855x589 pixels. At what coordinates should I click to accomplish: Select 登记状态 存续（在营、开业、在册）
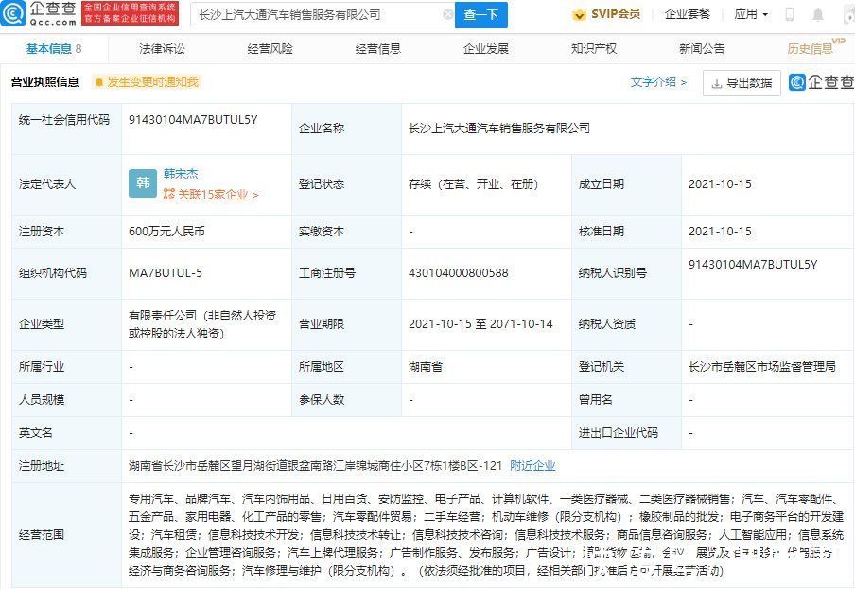(x=473, y=184)
